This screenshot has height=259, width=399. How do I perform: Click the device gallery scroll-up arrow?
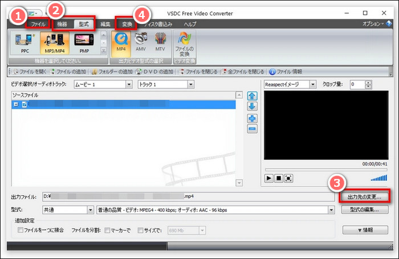(104, 35)
